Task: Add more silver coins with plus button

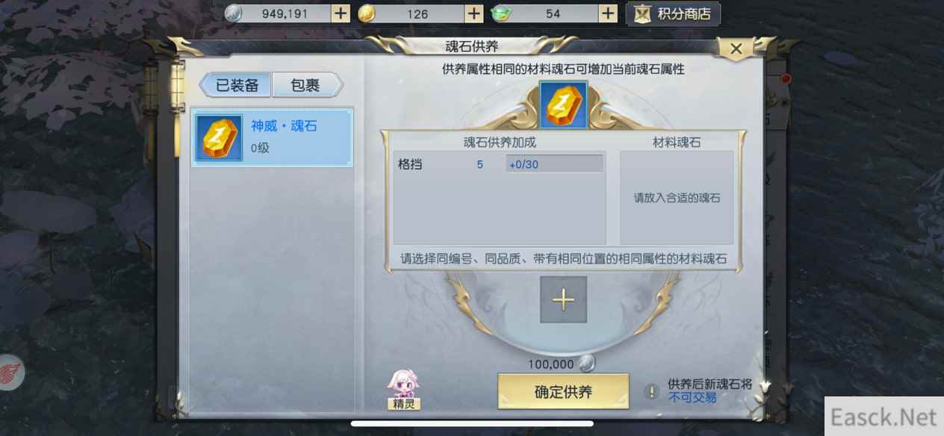Action: (340, 13)
